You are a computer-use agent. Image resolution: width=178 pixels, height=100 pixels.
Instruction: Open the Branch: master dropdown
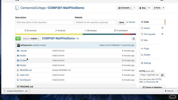pyautogui.click(x=31, y=38)
